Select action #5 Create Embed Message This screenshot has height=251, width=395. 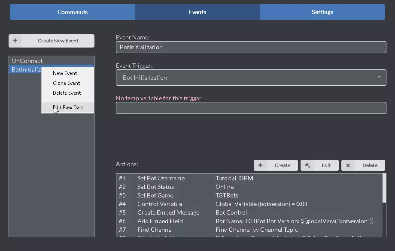(x=168, y=212)
